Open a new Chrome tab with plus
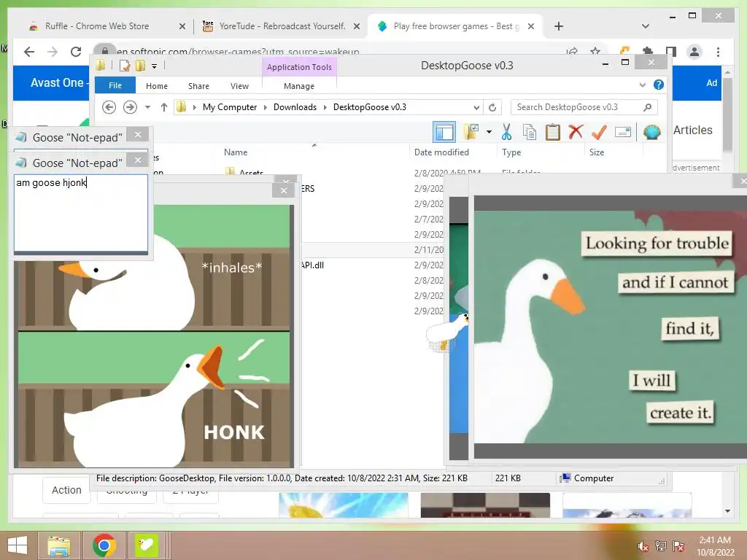 click(x=559, y=26)
